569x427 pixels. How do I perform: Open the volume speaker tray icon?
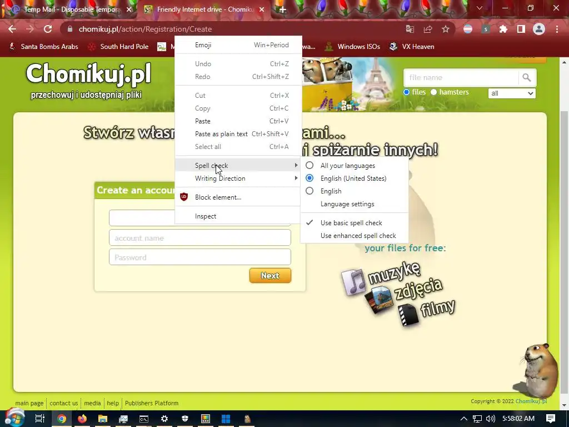[490, 419]
